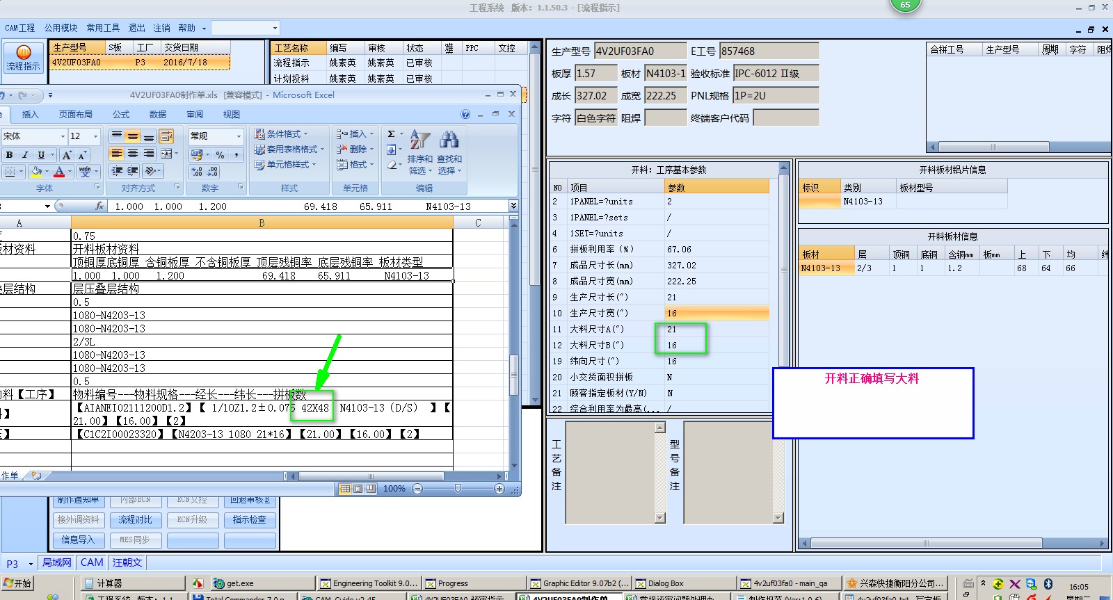Click Excel zoom out minus button
The width and height of the screenshot is (1113, 600).
(417, 489)
